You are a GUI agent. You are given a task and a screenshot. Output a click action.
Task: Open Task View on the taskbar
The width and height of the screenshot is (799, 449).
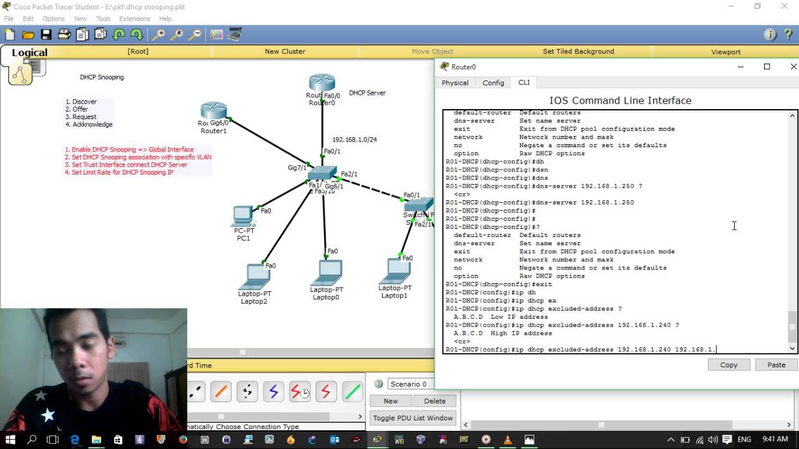pos(53,440)
